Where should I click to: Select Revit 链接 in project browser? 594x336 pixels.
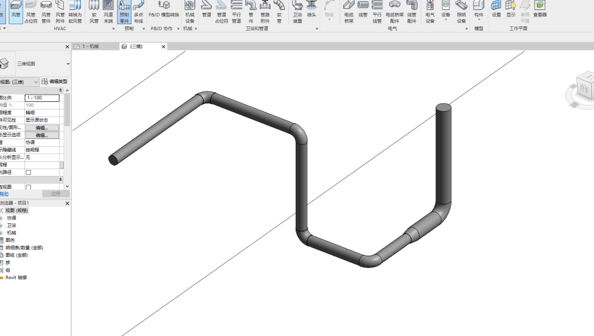pyautogui.click(x=16, y=278)
